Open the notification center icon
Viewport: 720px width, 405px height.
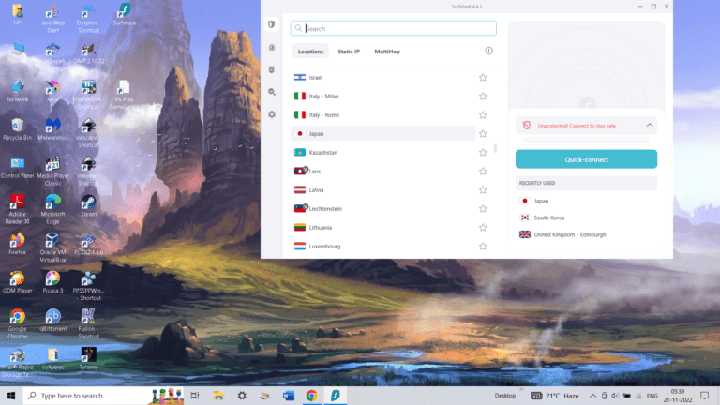point(704,396)
